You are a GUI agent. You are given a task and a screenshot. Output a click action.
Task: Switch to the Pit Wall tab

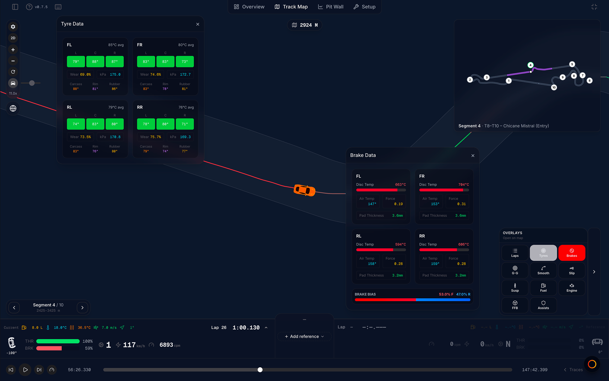(x=331, y=7)
